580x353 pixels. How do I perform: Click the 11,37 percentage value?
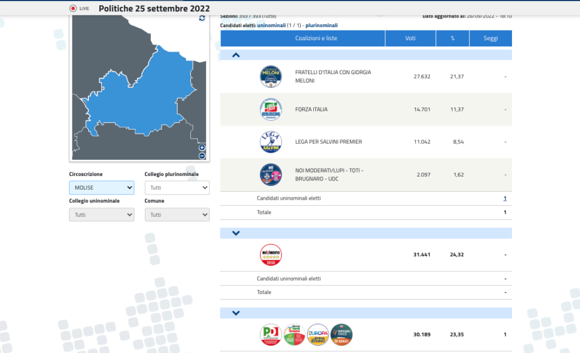pos(457,109)
